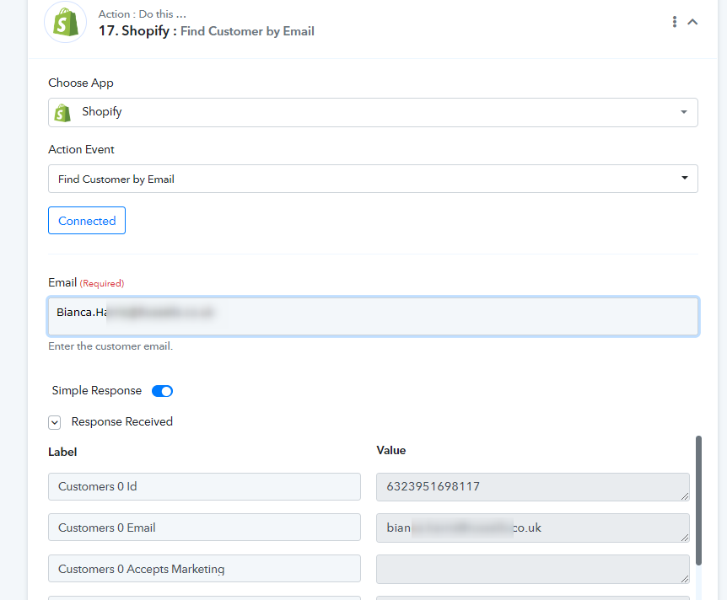Click the empty Accepts Marketing value field
This screenshot has width=727, height=600.
click(x=533, y=569)
